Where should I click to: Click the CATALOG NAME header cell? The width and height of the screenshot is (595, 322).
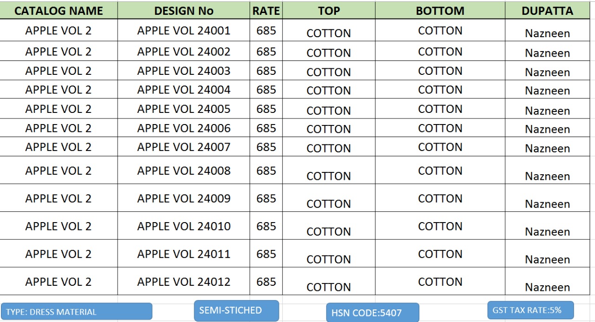tap(59, 11)
